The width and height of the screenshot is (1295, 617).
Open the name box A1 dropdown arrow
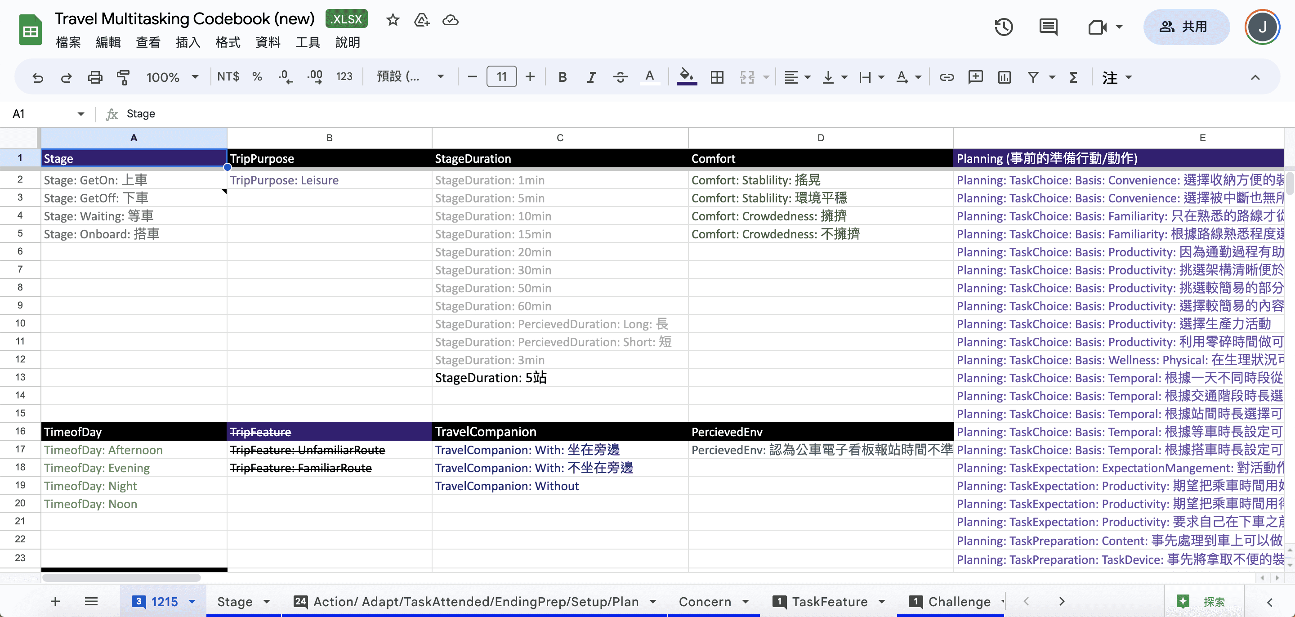(x=80, y=114)
